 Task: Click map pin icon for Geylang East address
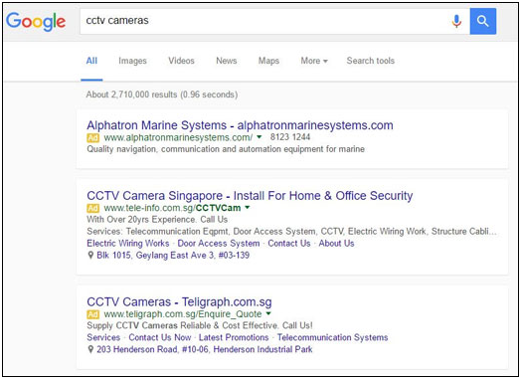coord(90,255)
